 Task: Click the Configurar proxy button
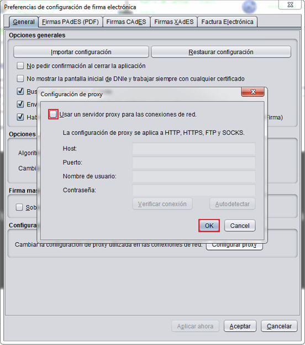click(x=234, y=247)
